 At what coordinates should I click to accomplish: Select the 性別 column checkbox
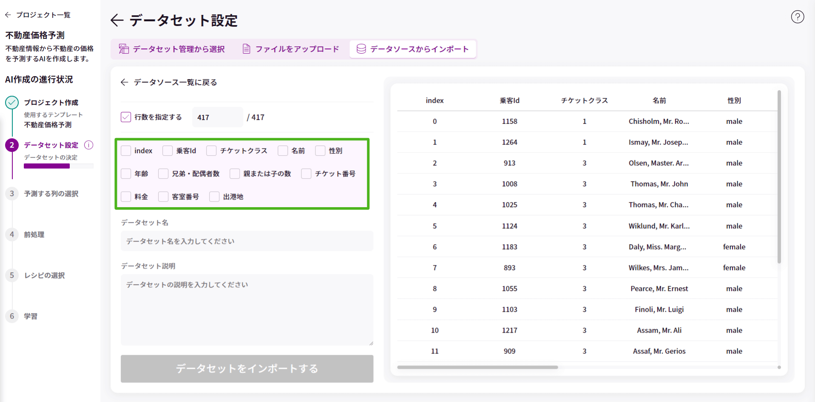pos(320,151)
